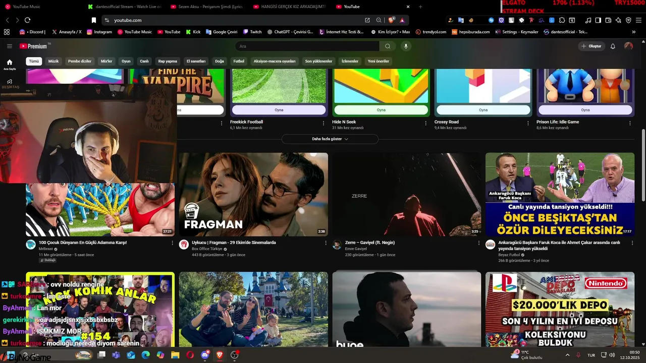
Task: Open the Instagram bookmark
Action: coord(99,32)
